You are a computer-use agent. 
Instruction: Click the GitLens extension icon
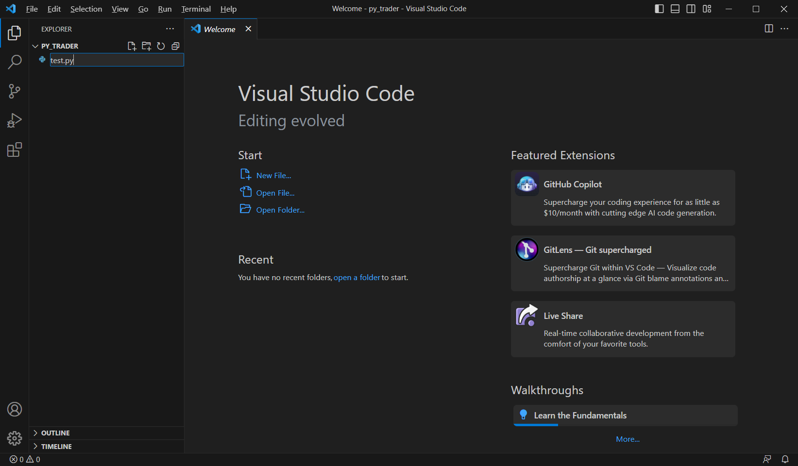coord(527,250)
